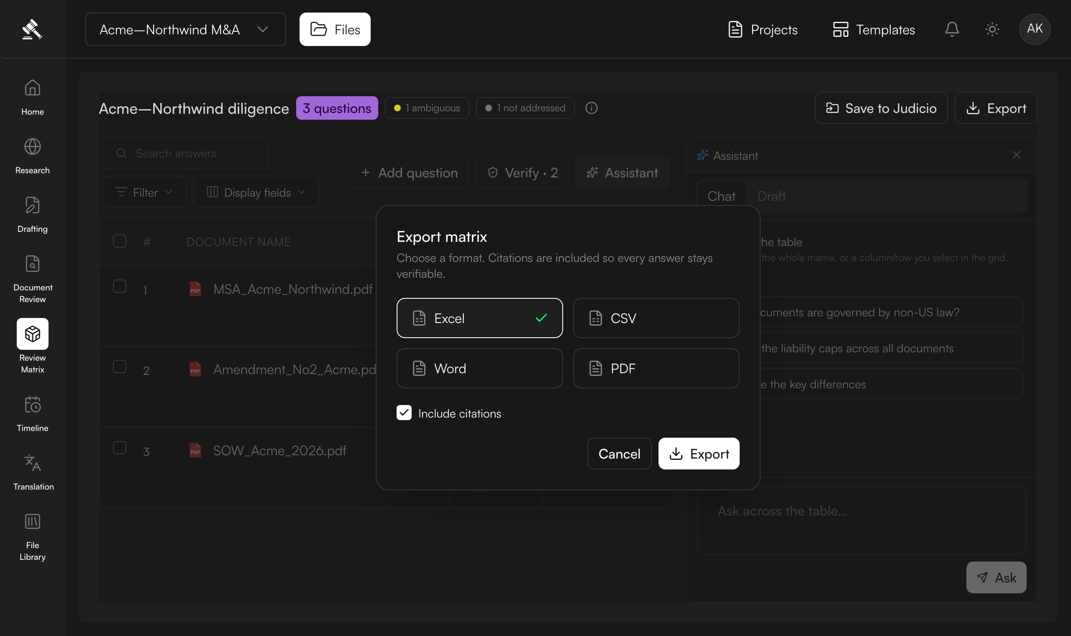Open Templates in top navigation
The image size is (1071, 636).
pyautogui.click(x=874, y=29)
